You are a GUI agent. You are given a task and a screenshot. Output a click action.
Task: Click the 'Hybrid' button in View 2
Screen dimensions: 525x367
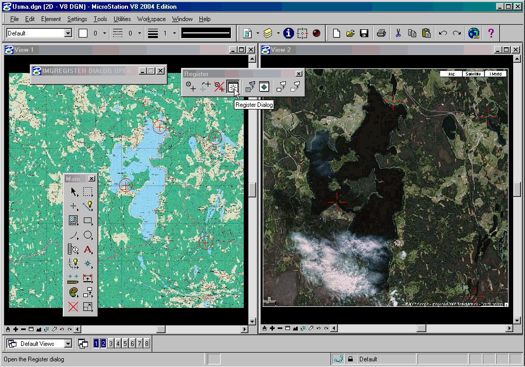pyautogui.click(x=496, y=74)
